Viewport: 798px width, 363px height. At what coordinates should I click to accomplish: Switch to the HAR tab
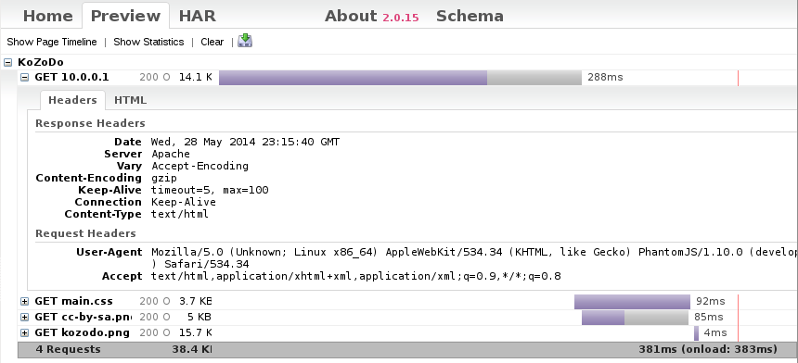[198, 16]
